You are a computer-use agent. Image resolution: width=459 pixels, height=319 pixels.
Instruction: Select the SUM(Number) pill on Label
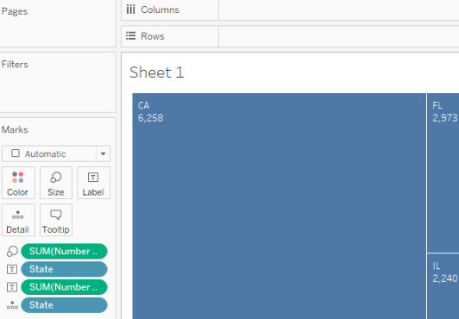[64, 287]
